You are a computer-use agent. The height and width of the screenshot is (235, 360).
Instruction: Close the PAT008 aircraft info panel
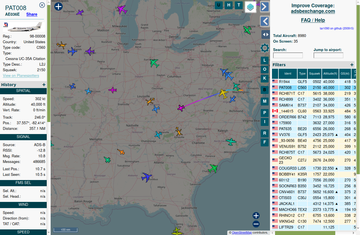tap(42, 5)
